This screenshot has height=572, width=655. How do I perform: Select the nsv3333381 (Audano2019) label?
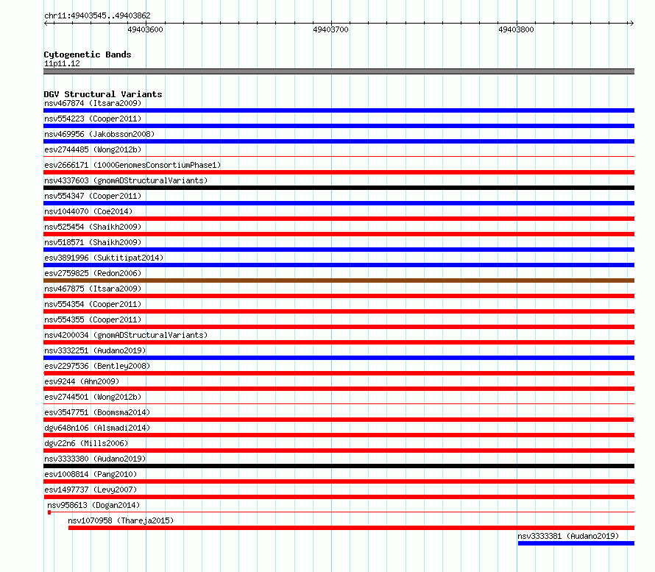568,536
